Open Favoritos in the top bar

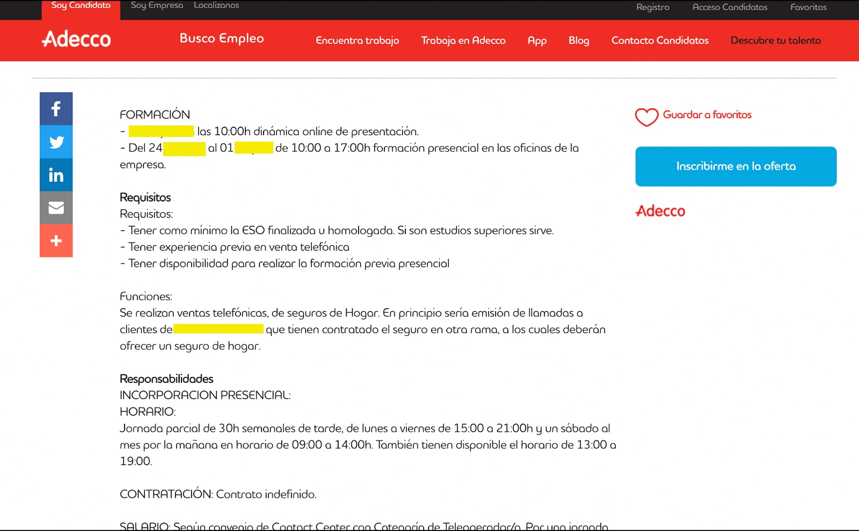(808, 8)
